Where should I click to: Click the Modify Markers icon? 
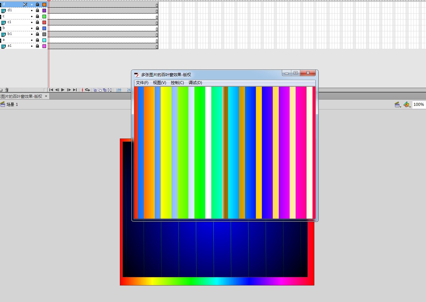110,90
